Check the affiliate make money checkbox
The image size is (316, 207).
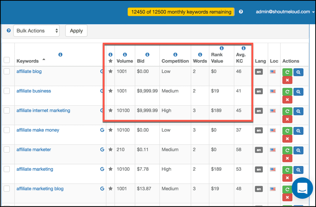(7, 130)
